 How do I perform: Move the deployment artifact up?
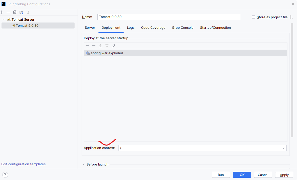coord(100,46)
